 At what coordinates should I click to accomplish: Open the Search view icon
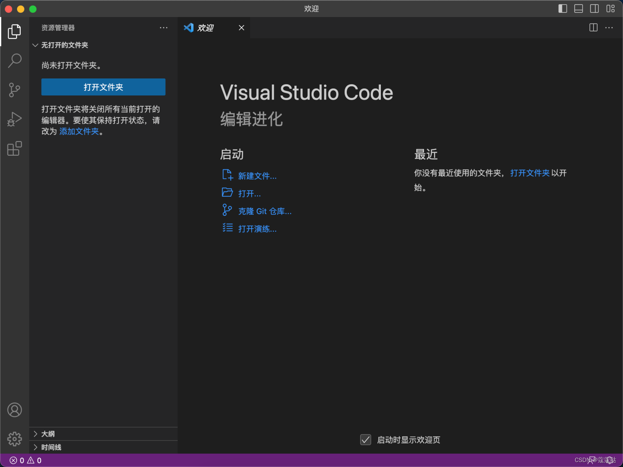click(15, 61)
